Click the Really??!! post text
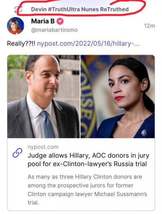162x214 pixels. tap(21, 43)
